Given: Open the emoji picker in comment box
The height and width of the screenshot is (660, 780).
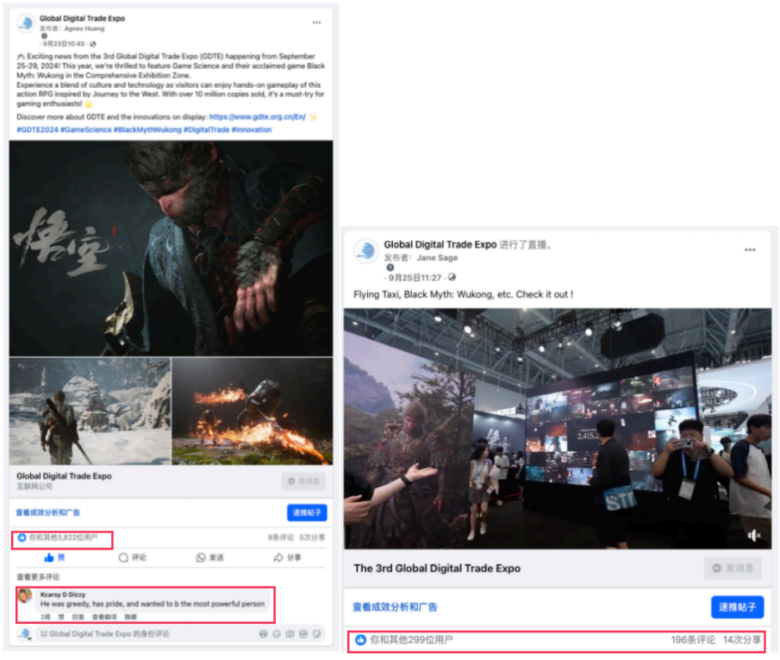Looking at the screenshot, I should point(277,634).
